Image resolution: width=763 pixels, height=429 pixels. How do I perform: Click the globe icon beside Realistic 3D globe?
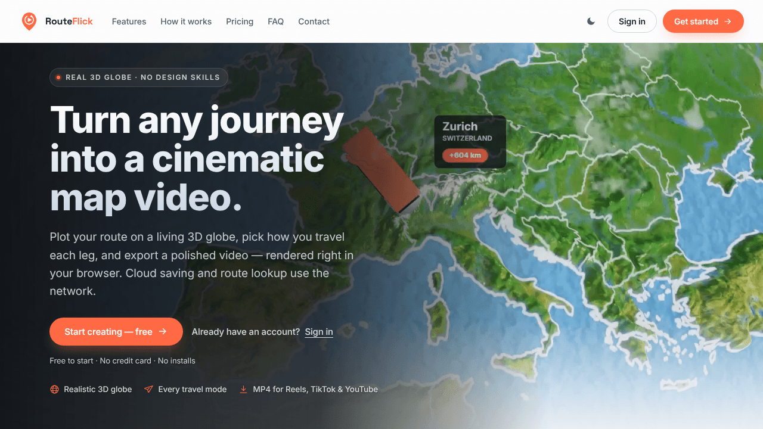[x=54, y=389]
